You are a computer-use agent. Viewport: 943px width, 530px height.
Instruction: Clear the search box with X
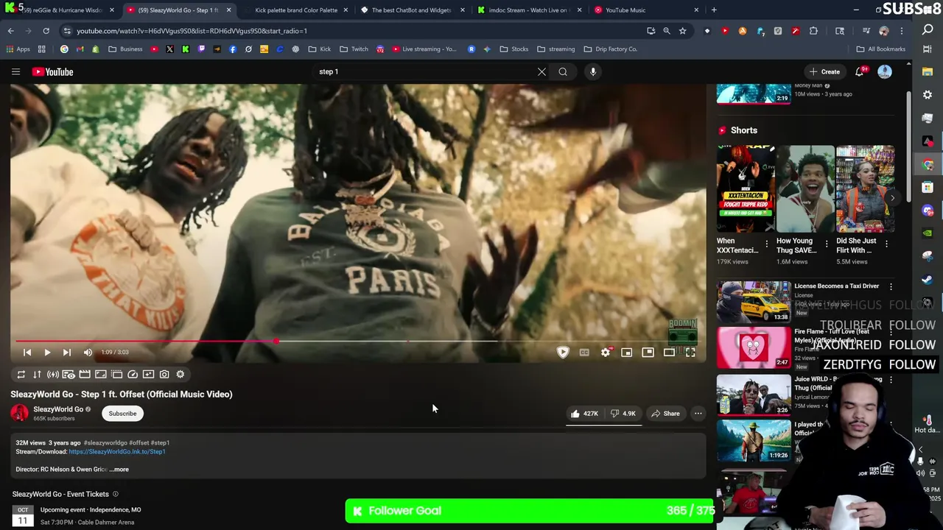pyautogui.click(x=541, y=71)
